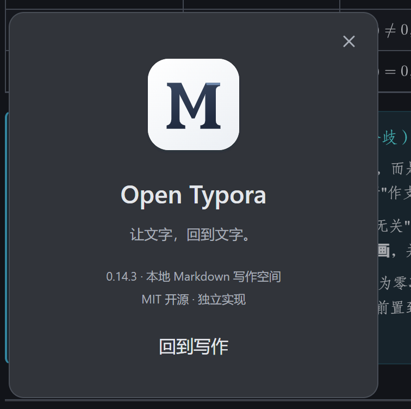Close the Open Typora about dialog
The width and height of the screenshot is (411, 409).
pos(349,41)
